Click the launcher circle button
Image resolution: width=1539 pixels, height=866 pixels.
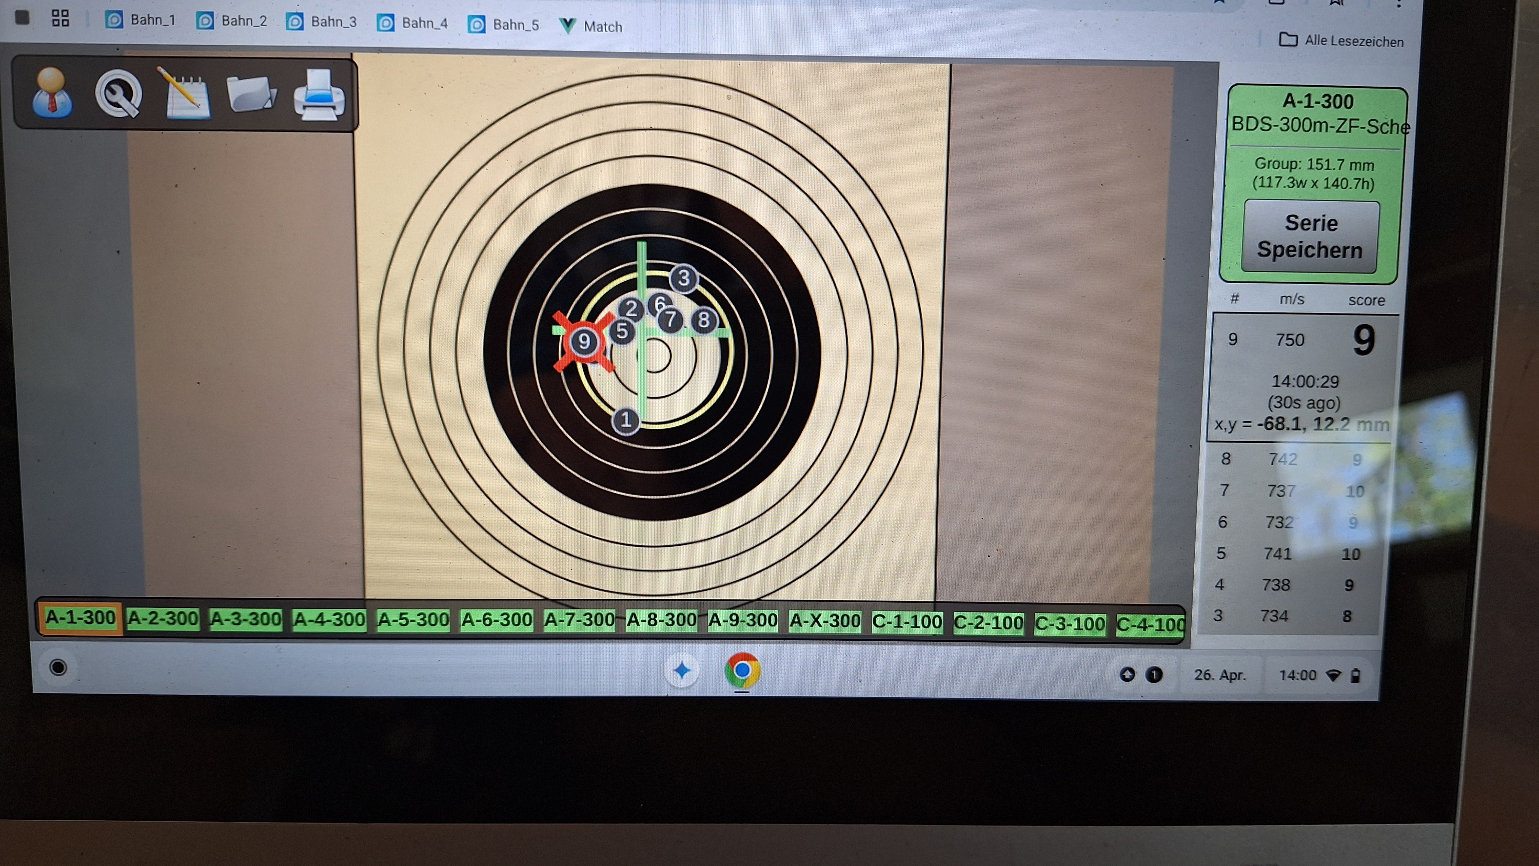pos(58,667)
